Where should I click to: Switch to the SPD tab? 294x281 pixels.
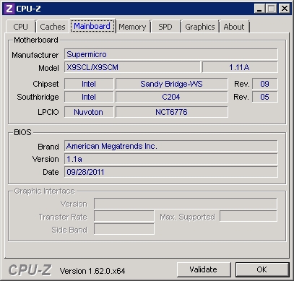point(165,27)
